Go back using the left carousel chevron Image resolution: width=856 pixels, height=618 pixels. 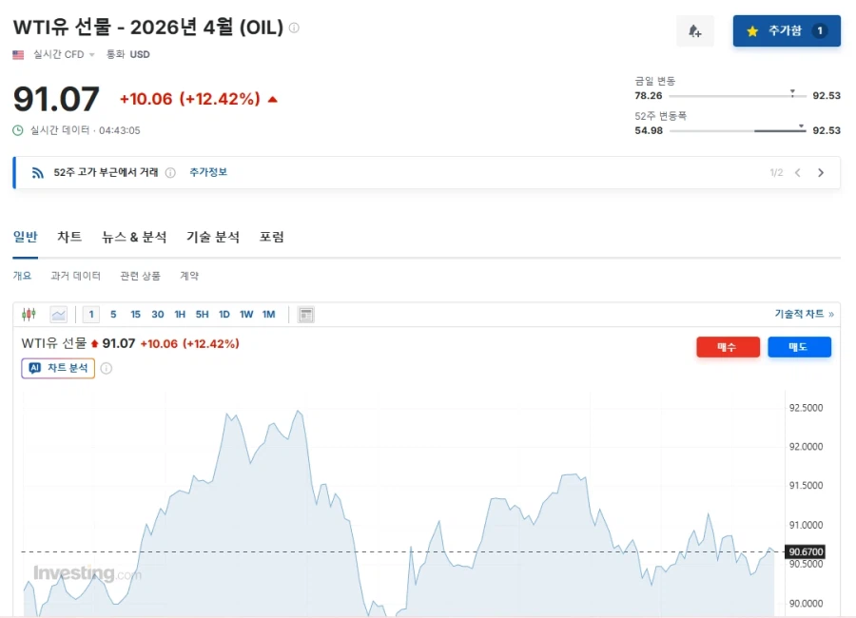pyautogui.click(x=799, y=172)
